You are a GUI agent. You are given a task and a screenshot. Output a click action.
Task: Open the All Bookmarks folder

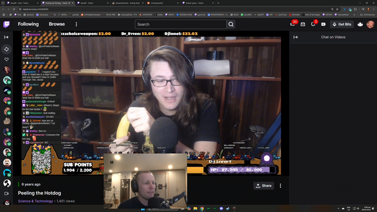pyautogui.click(x=368, y=15)
